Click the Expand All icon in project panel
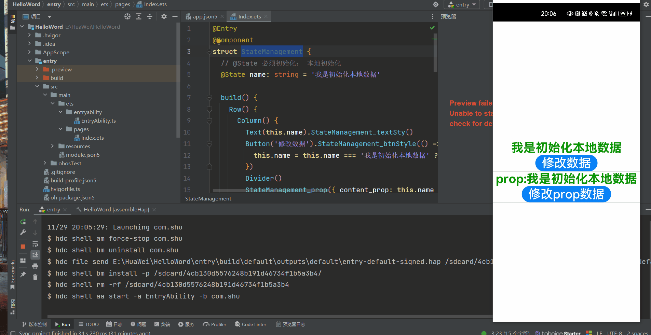Viewport: 651px width, 335px height. pos(139,16)
